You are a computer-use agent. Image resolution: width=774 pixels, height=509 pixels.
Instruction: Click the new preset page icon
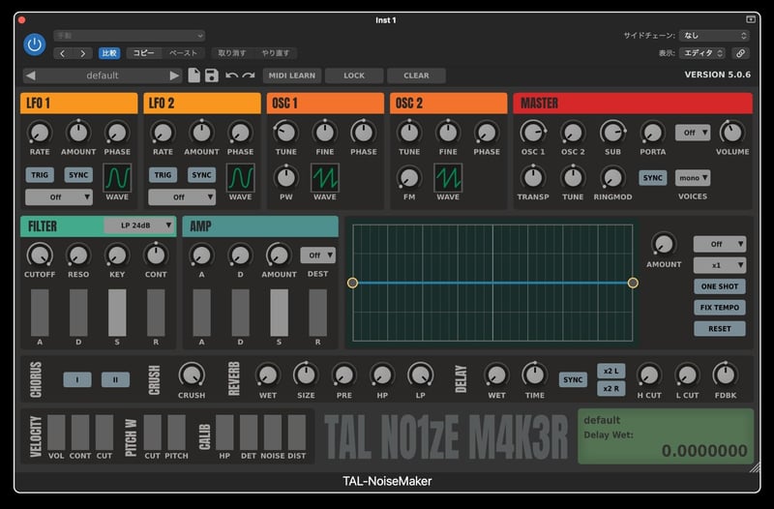tap(194, 75)
